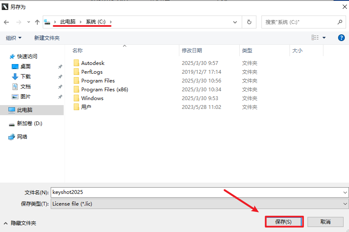Sort by the 类型 column header
This screenshot has height=232, width=349.
click(247, 51)
